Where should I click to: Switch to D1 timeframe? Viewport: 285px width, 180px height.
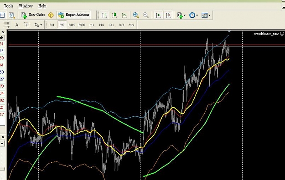pos(112,25)
